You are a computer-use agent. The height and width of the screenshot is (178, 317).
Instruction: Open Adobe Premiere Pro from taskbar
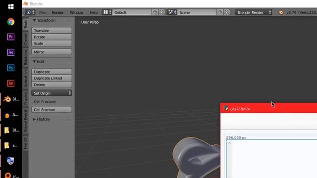[x=11, y=37]
